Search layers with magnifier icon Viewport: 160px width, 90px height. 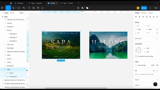[2, 13]
